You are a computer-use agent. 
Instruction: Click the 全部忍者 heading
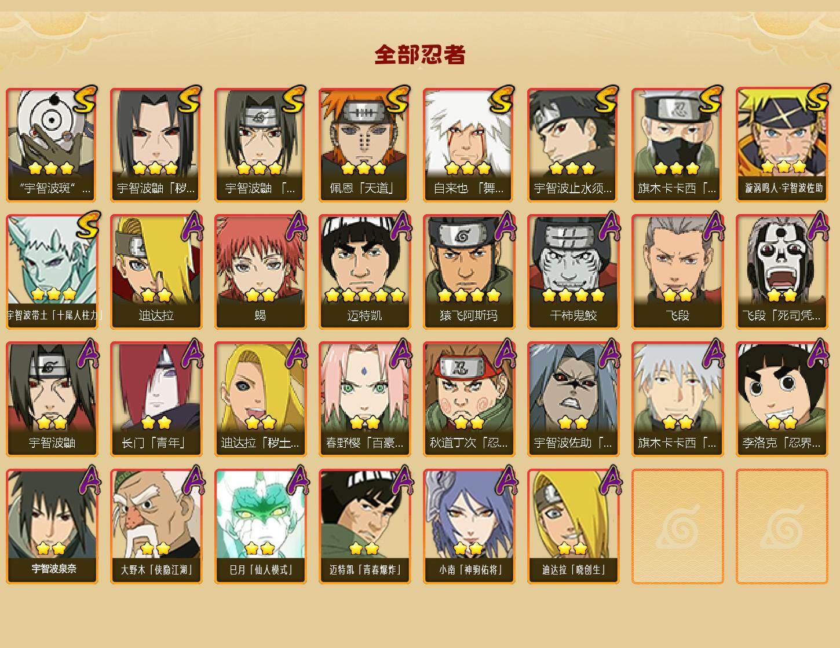[420, 55]
